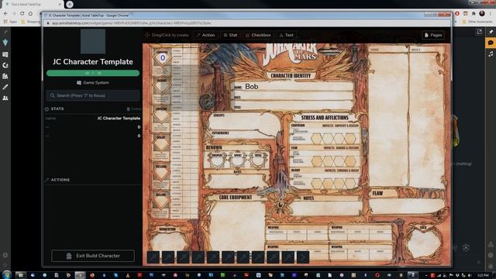The width and height of the screenshot is (496, 279).
Task: Click the pop-out window icon
Action: tap(479, 32)
